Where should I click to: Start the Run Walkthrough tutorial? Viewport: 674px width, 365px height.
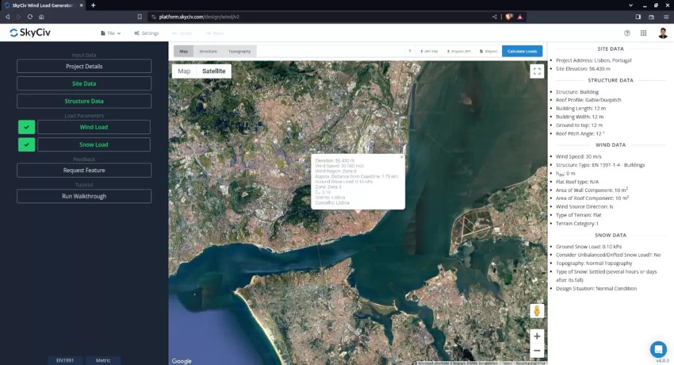coord(84,196)
